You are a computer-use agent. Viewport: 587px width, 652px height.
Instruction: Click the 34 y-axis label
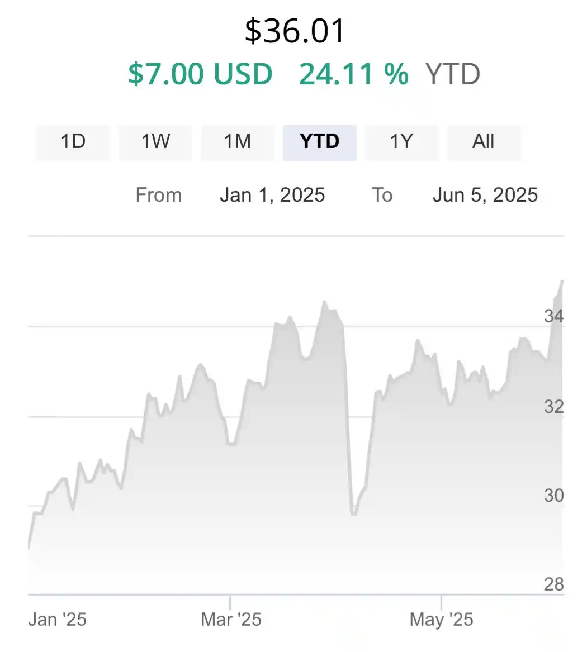coord(553,316)
